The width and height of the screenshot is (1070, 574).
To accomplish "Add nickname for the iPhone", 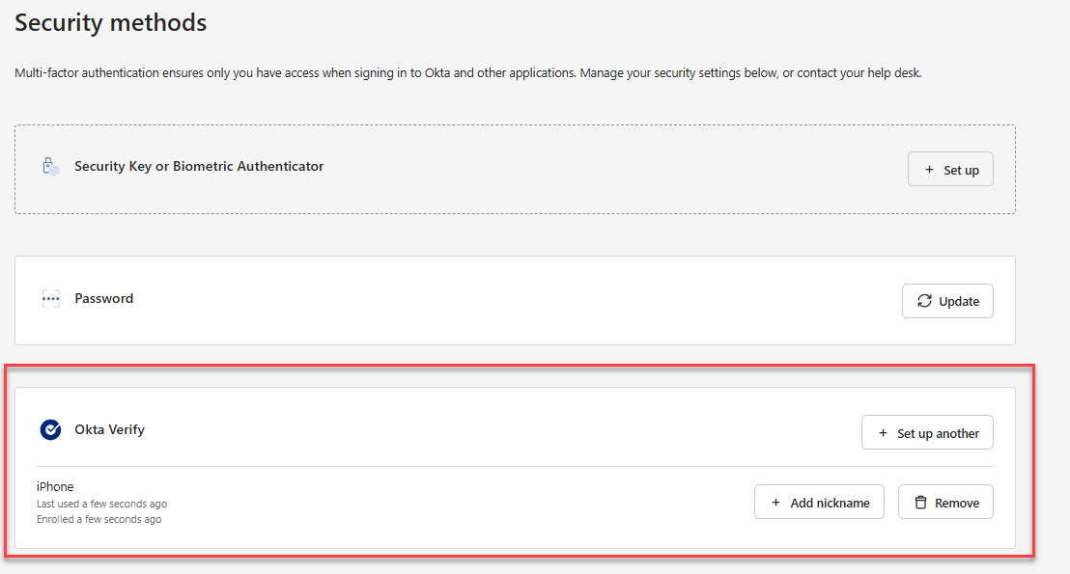I will (x=819, y=502).
